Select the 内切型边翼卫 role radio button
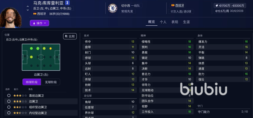Viewport: 253px width, 118px height. [9, 113]
